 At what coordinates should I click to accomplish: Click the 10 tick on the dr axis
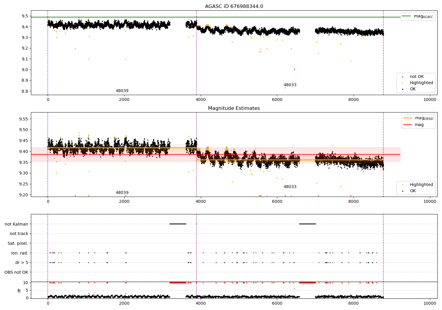coord(26,283)
